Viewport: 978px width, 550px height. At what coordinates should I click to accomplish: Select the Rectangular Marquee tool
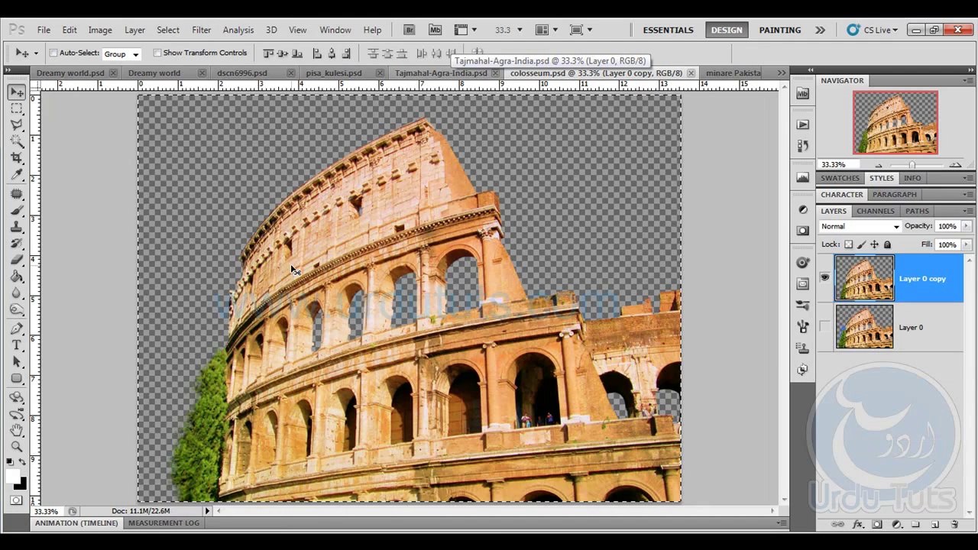point(17,108)
